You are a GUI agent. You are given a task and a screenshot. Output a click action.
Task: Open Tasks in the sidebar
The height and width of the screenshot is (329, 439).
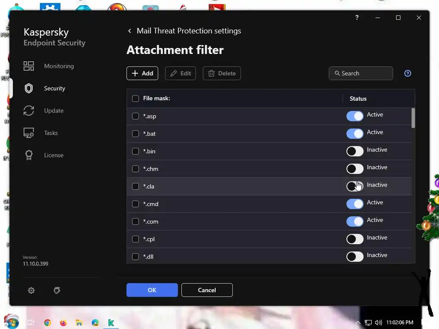(51, 133)
